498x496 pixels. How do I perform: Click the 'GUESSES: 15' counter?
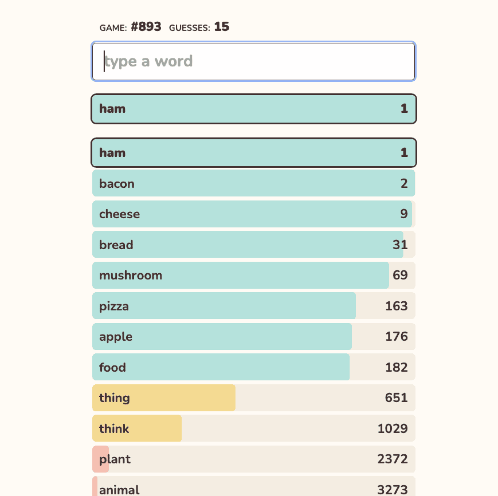point(198,27)
